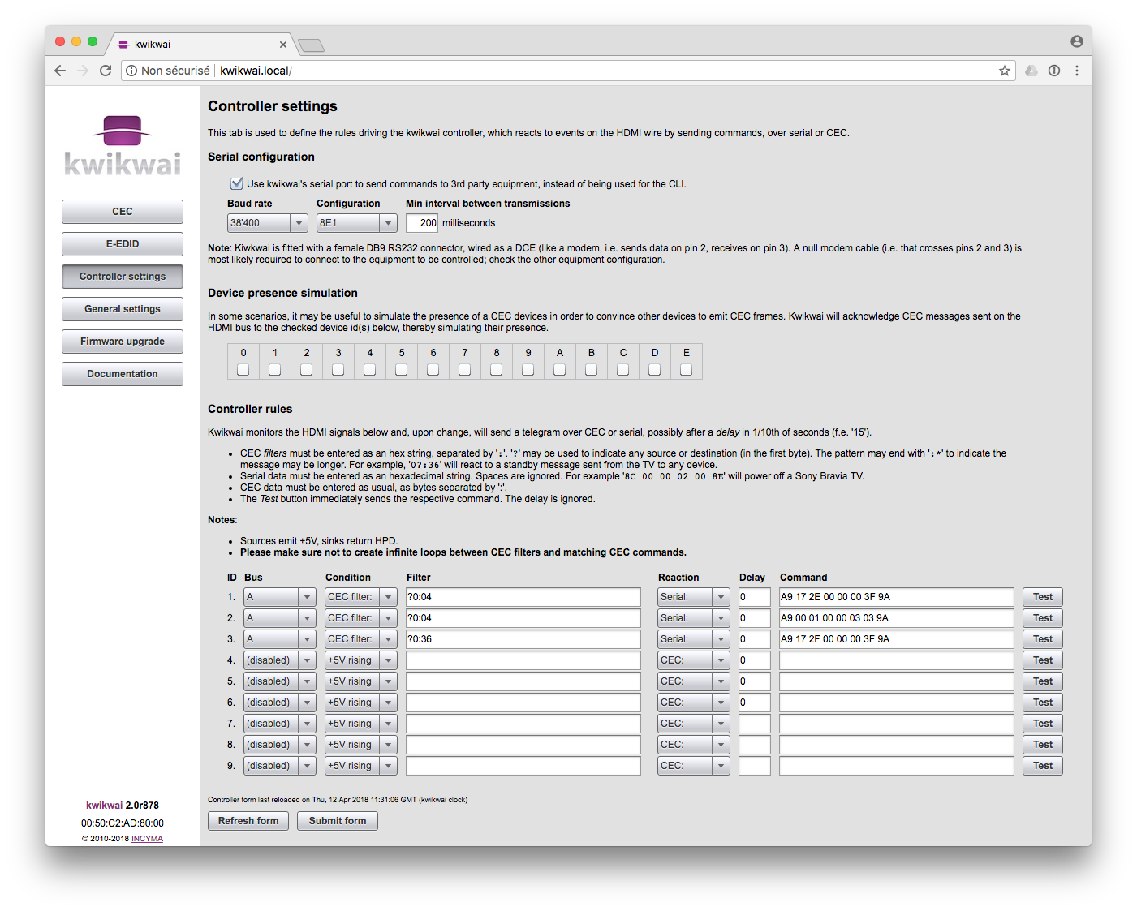Click the browser forward arrow
This screenshot has width=1137, height=911.
click(x=83, y=71)
